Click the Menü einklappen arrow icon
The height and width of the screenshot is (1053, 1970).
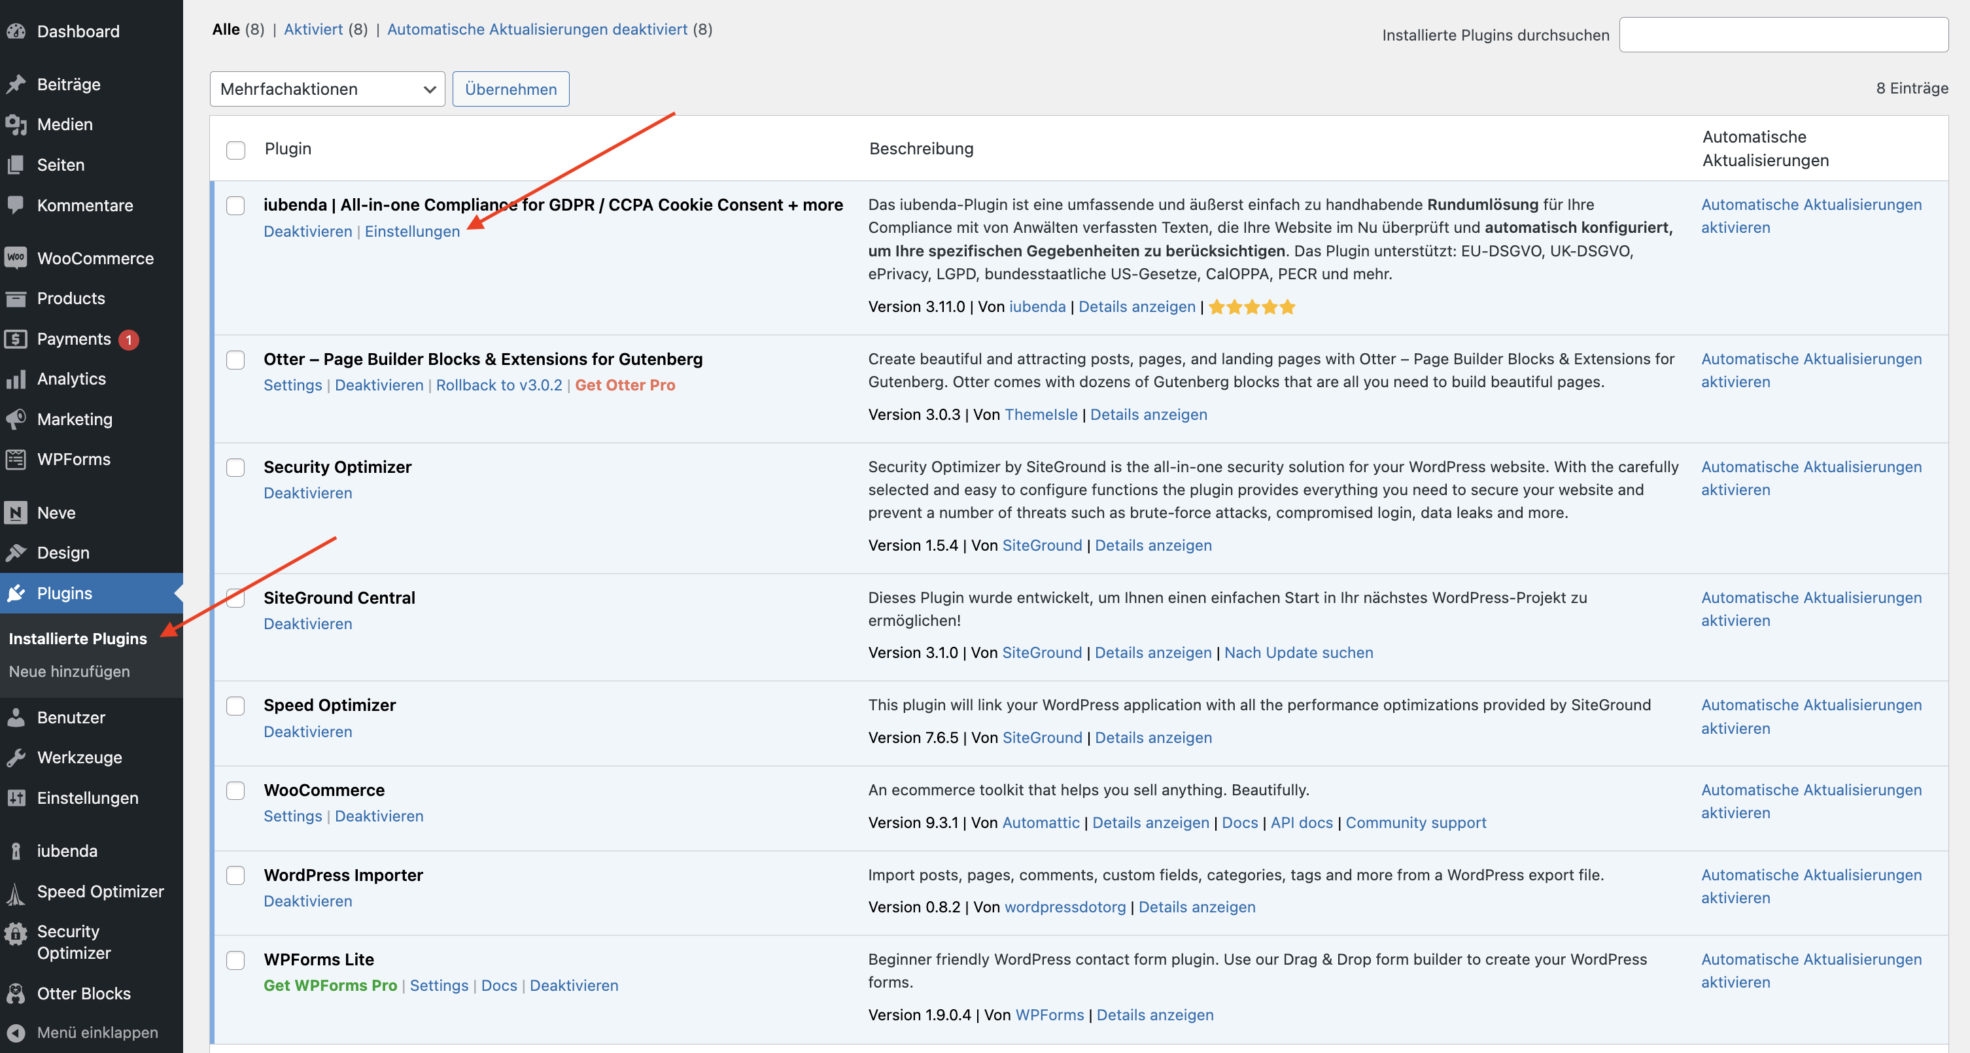(x=16, y=1032)
